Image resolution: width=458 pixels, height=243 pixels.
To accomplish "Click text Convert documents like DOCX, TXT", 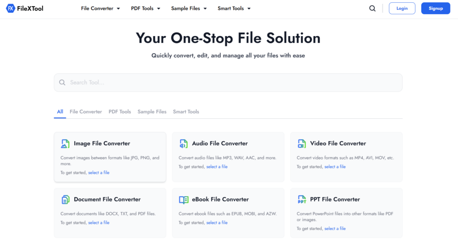I will [108, 214].
